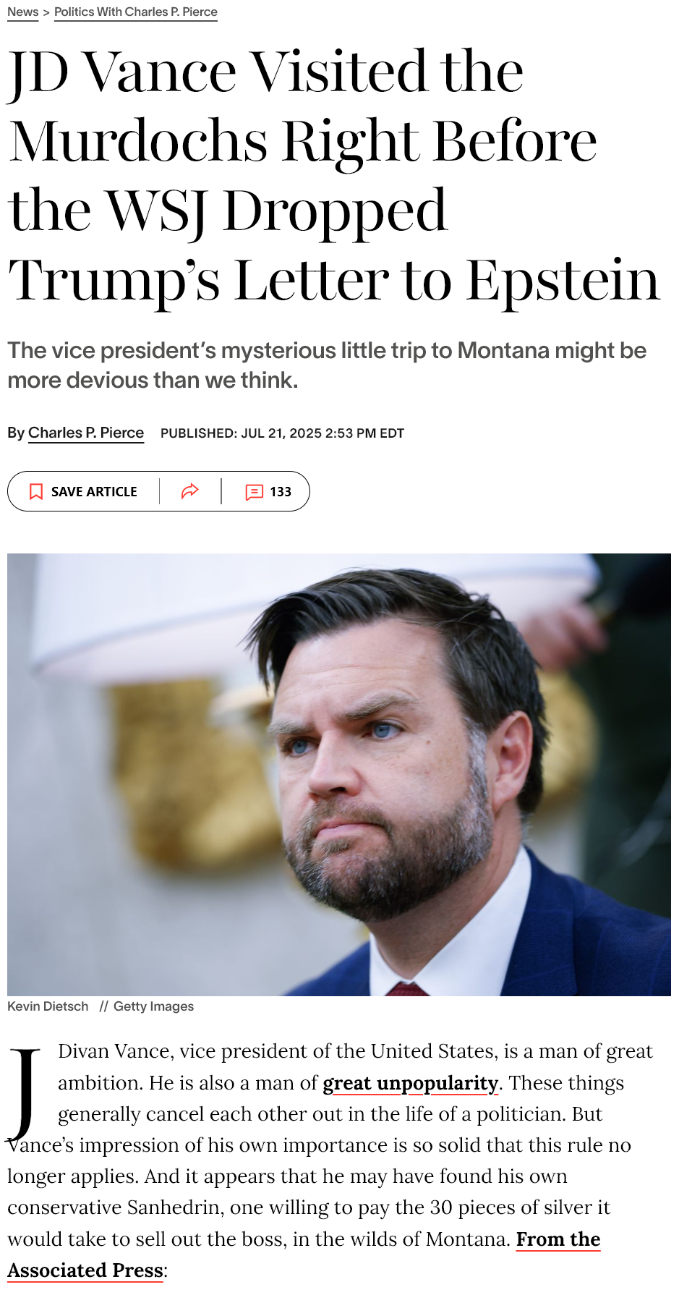Click the breadcrumb separator arrow after News
This screenshot has width=679, height=1295.
(46, 12)
